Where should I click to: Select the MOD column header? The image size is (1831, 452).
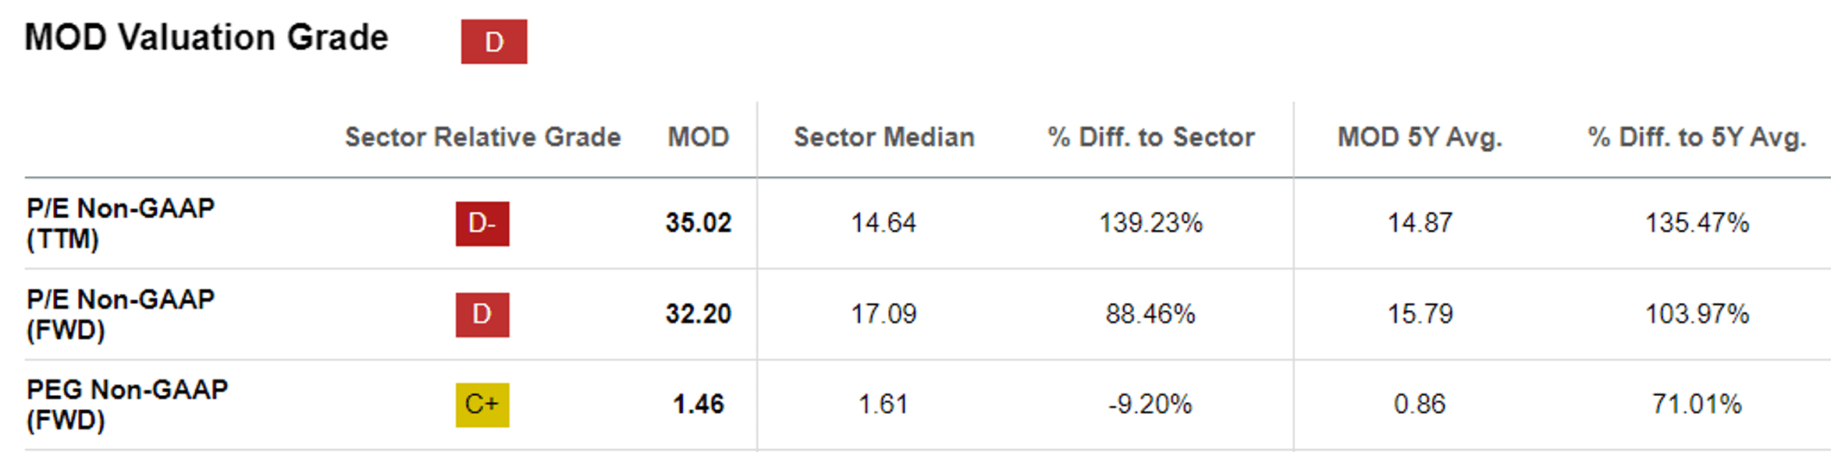click(698, 137)
